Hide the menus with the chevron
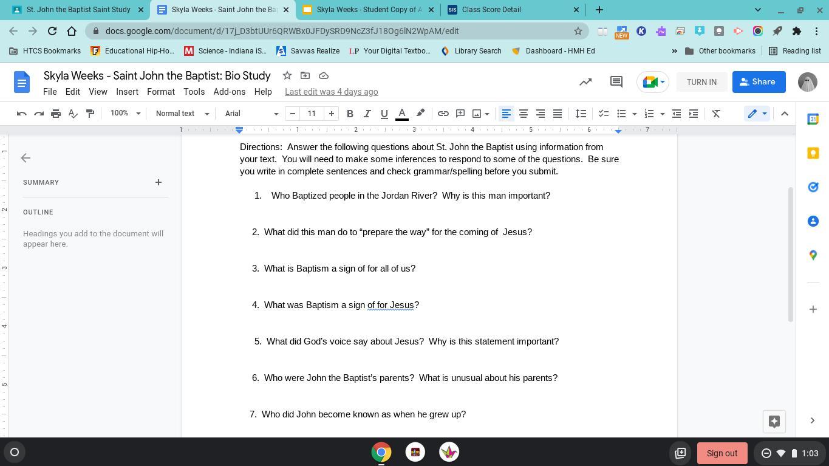 [785, 114]
